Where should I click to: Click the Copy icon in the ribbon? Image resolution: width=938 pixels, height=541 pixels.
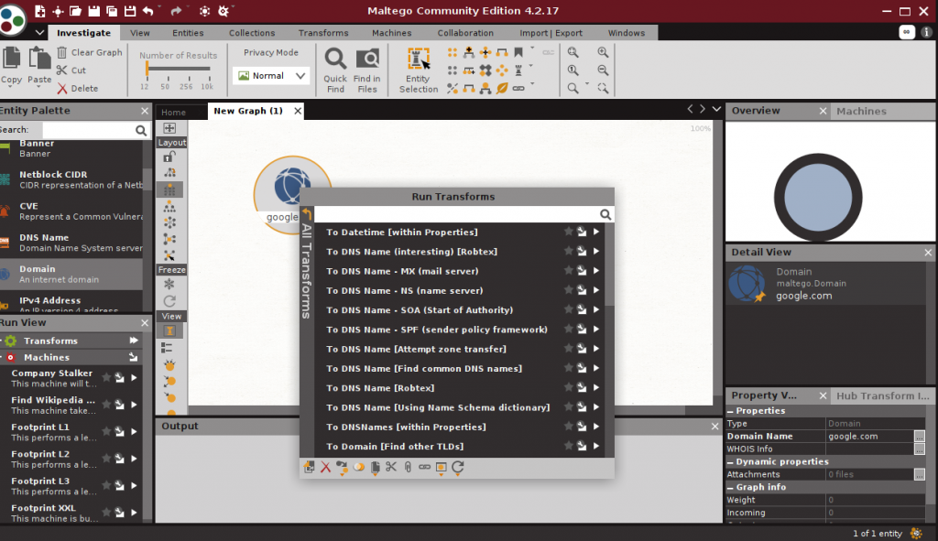[11, 59]
